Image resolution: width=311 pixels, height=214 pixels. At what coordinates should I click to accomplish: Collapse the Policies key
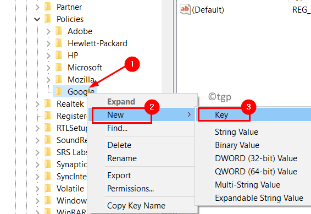click(x=37, y=19)
